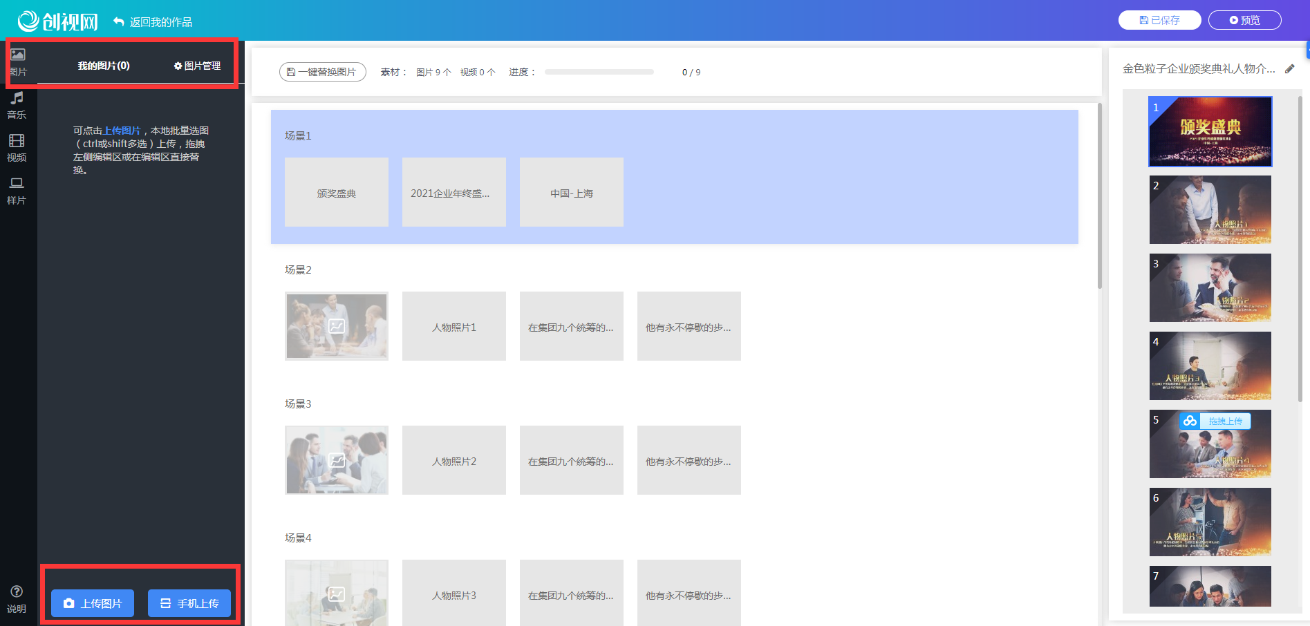Click the 创视网 logo
The image size is (1310, 626).
57,21
